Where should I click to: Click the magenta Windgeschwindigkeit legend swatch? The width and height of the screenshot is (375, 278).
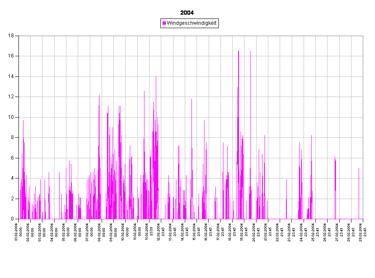[164, 24]
